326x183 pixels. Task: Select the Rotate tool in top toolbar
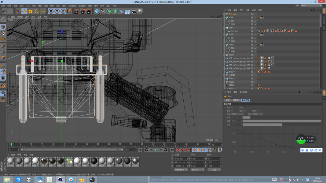pos(37,11)
